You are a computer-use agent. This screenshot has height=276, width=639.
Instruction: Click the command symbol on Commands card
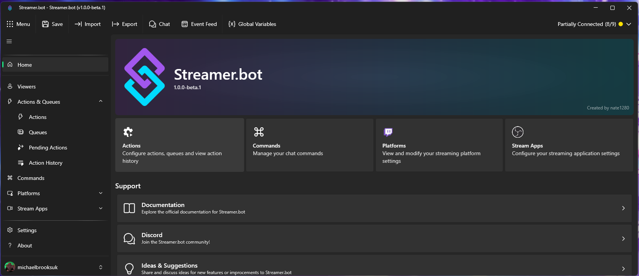259,132
